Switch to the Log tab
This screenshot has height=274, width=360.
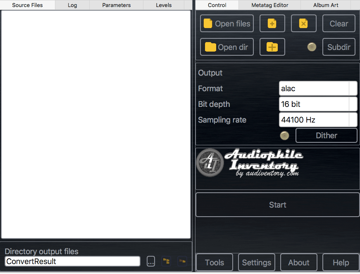click(x=72, y=5)
